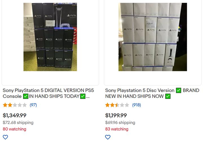
Task: Click the $72.68 shipping text
Action: point(18,123)
